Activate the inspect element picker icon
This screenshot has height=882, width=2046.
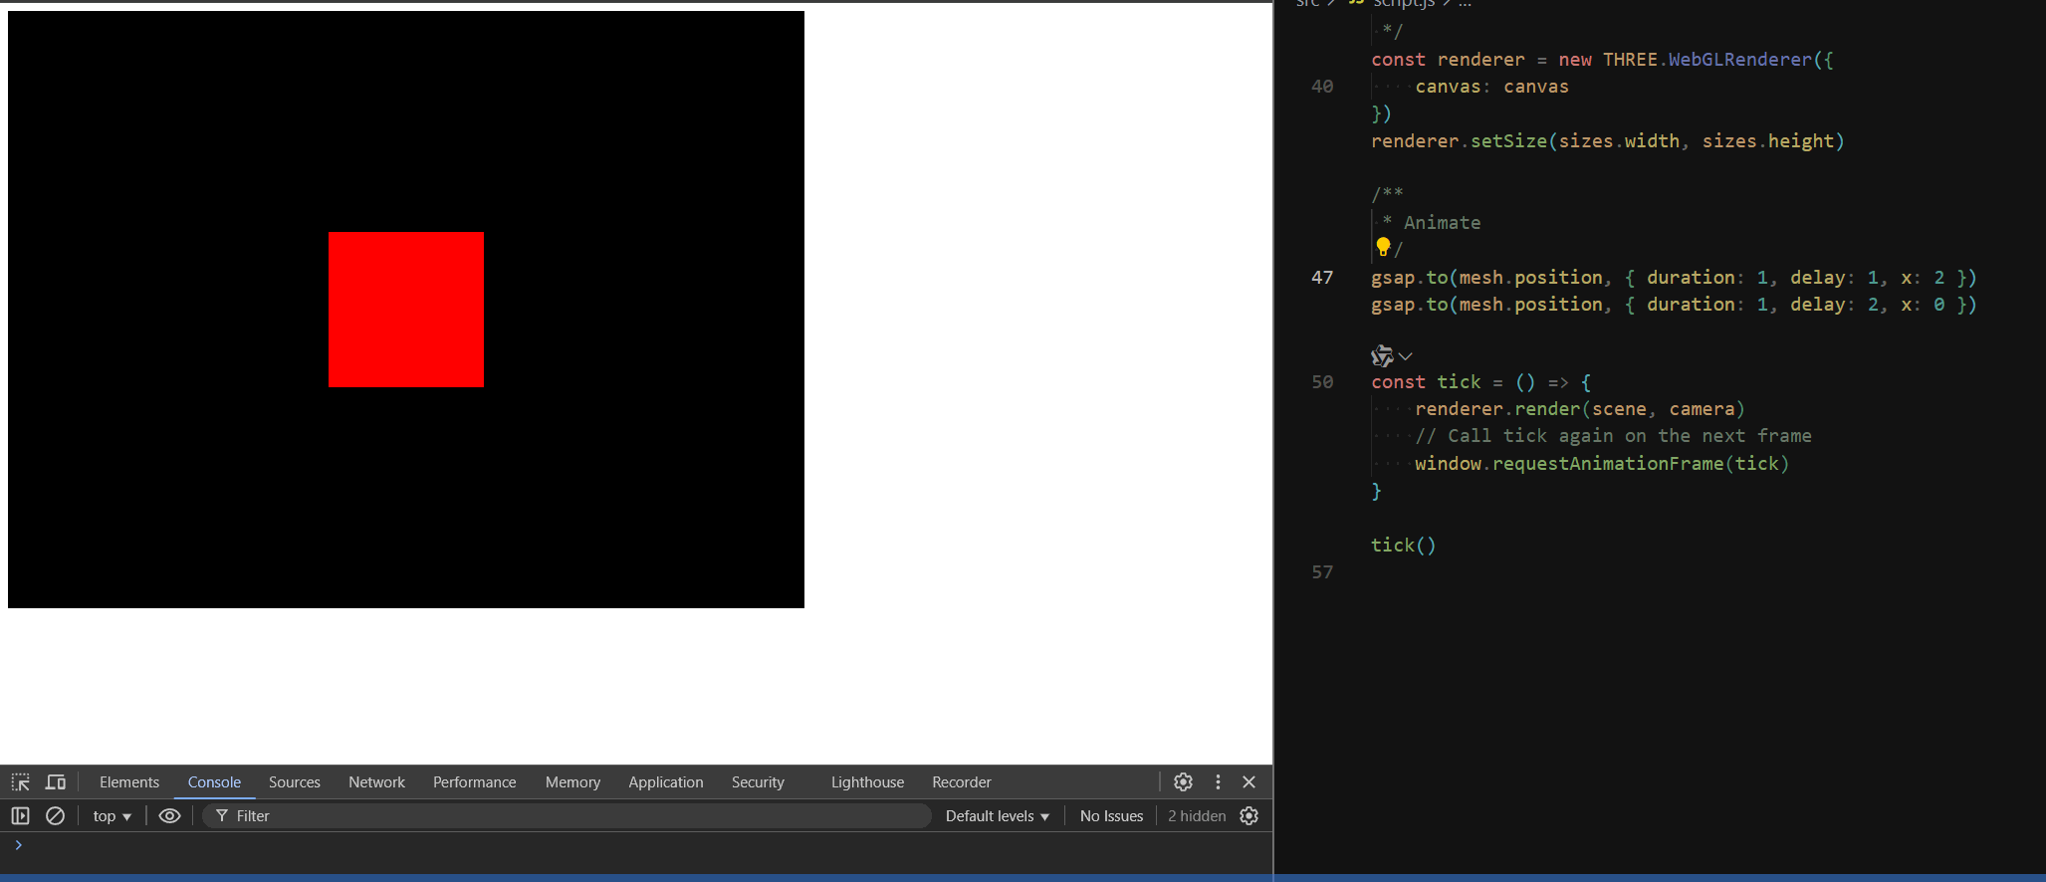pos(21,782)
